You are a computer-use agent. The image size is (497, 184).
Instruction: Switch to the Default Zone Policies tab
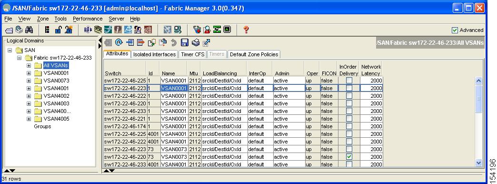[x=254, y=54]
